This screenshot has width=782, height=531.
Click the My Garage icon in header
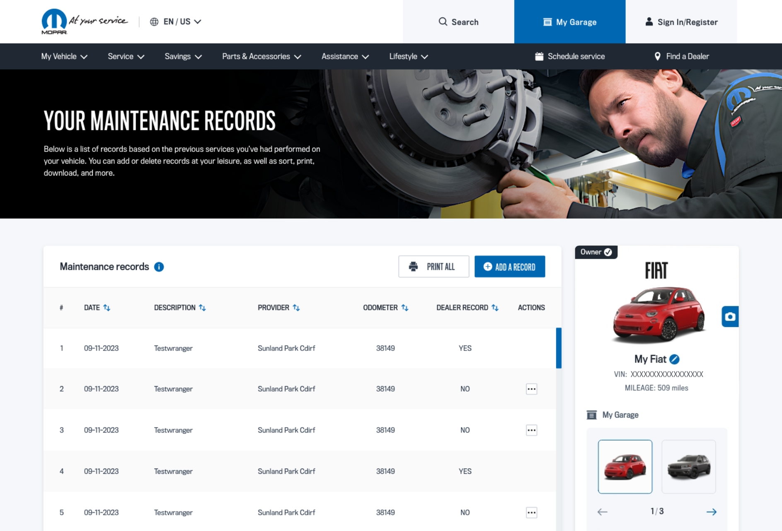[548, 22]
